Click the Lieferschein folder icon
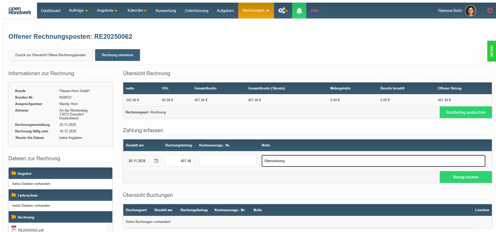 point(14,195)
